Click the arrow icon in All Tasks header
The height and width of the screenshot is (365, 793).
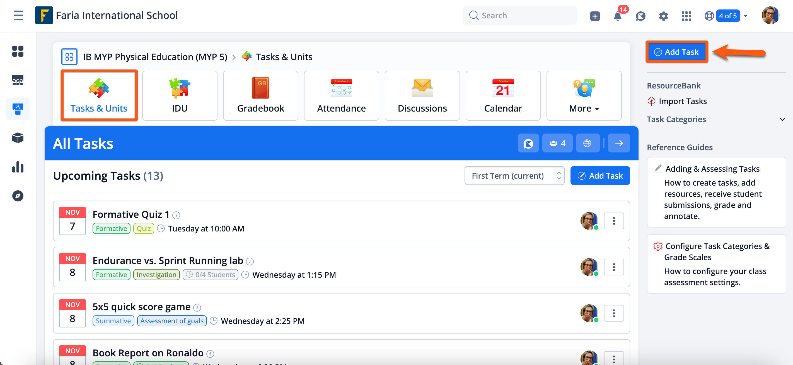[x=619, y=143]
